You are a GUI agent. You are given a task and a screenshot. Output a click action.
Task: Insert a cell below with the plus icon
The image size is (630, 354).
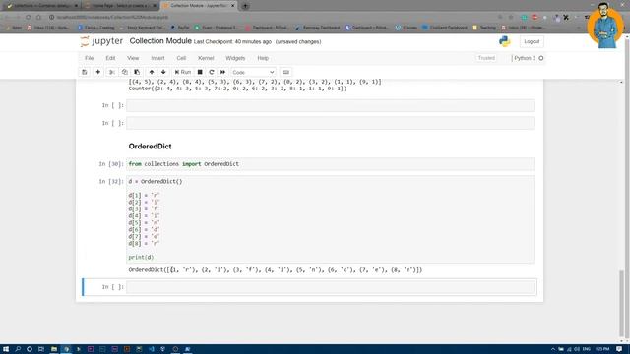point(98,72)
